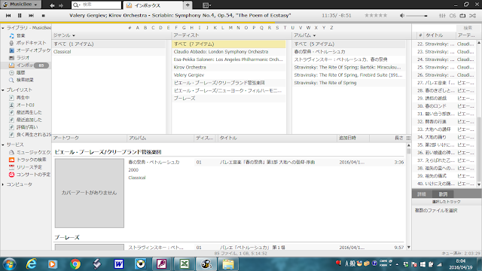Open リリース予定 service

[29, 167]
